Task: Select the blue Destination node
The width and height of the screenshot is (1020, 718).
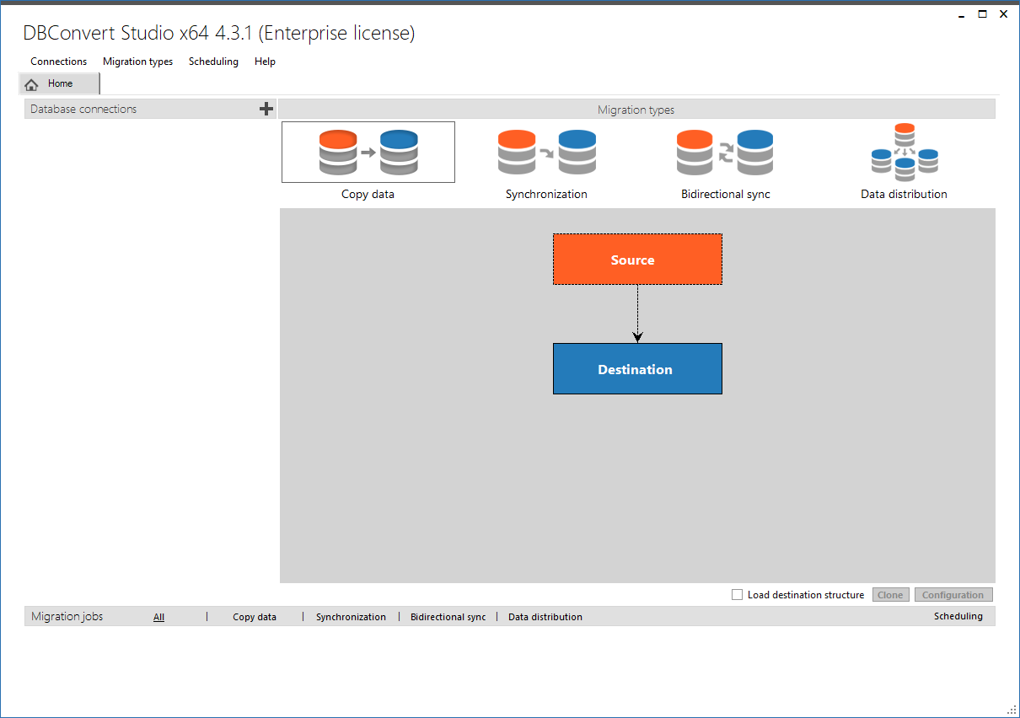Action: (637, 368)
